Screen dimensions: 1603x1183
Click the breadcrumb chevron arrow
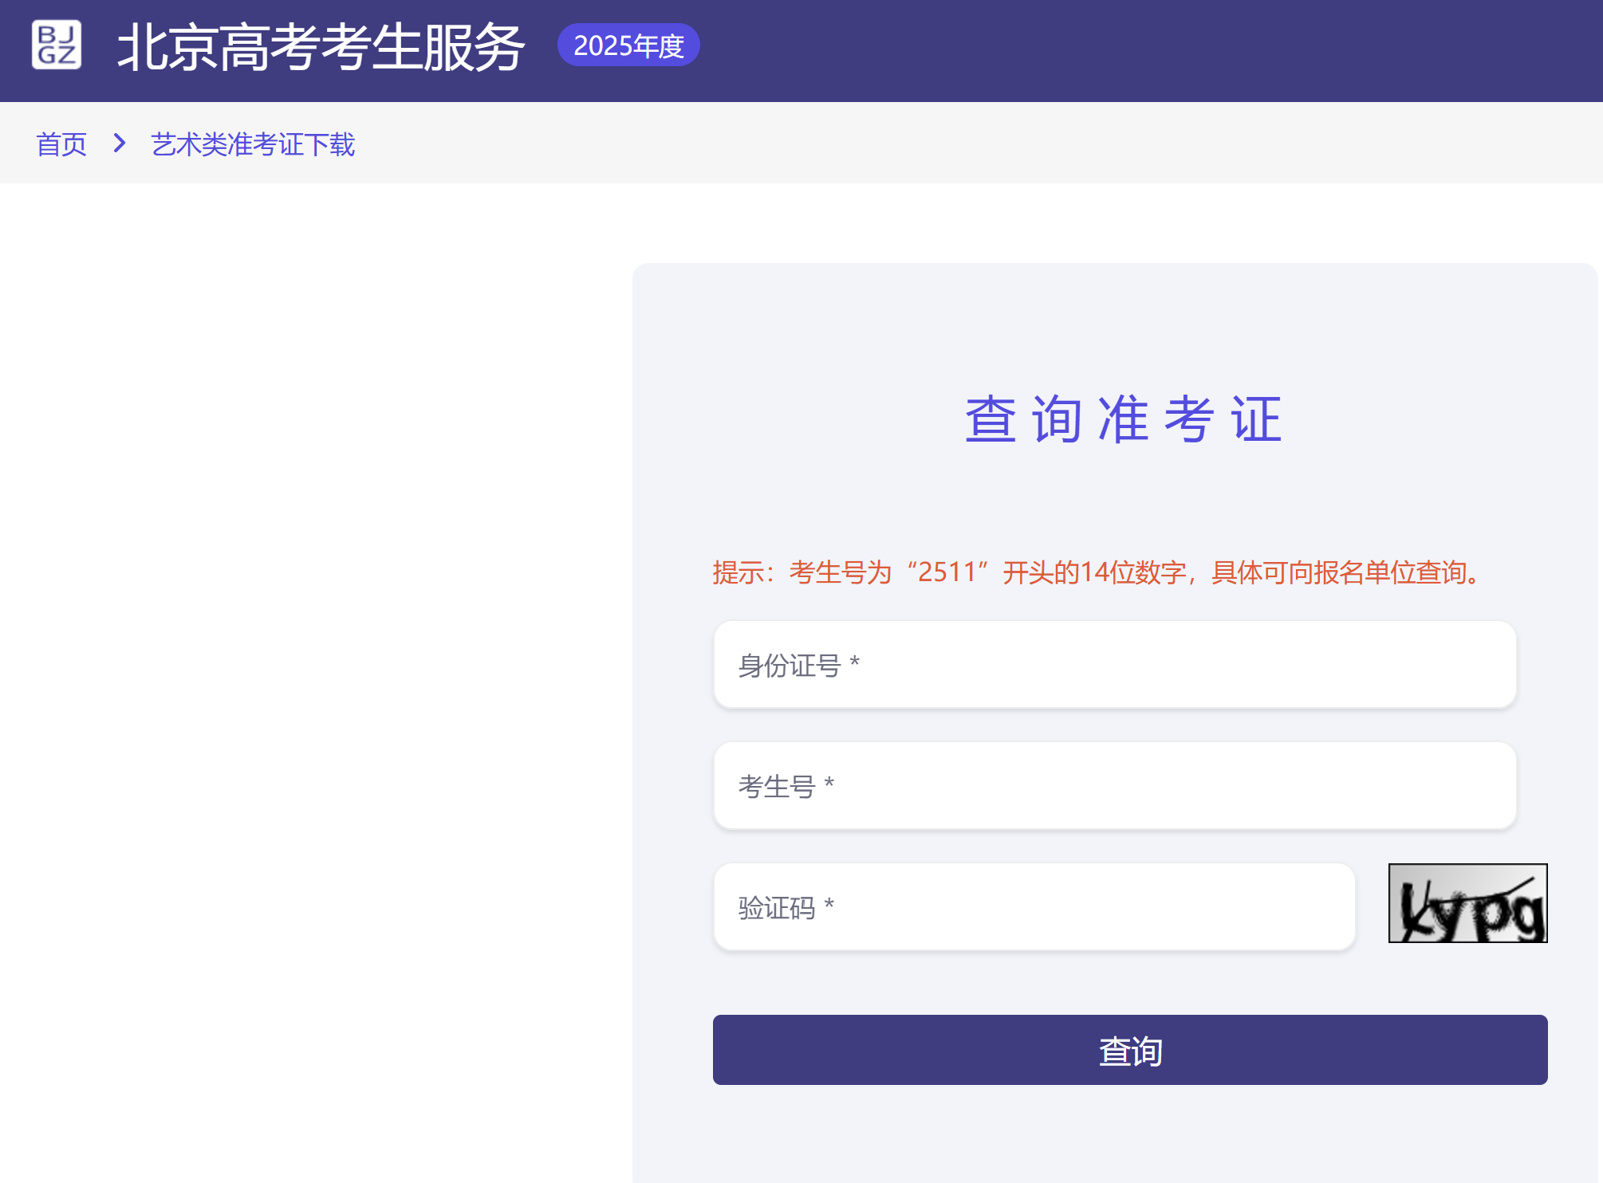tap(120, 143)
